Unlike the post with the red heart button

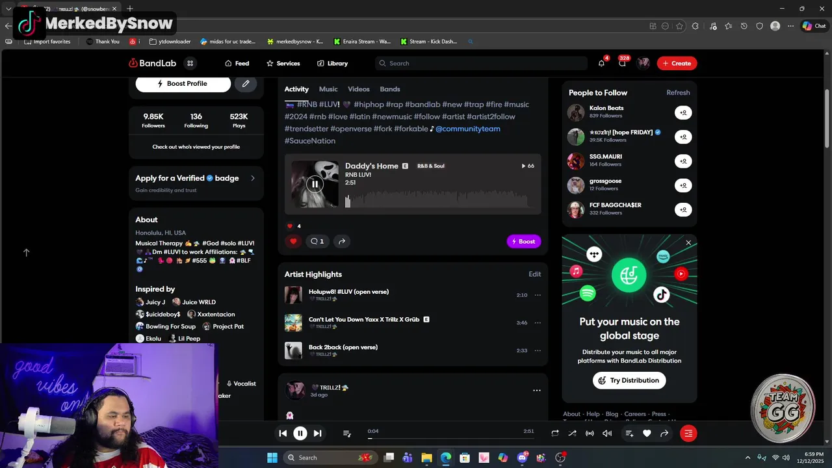point(293,241)
